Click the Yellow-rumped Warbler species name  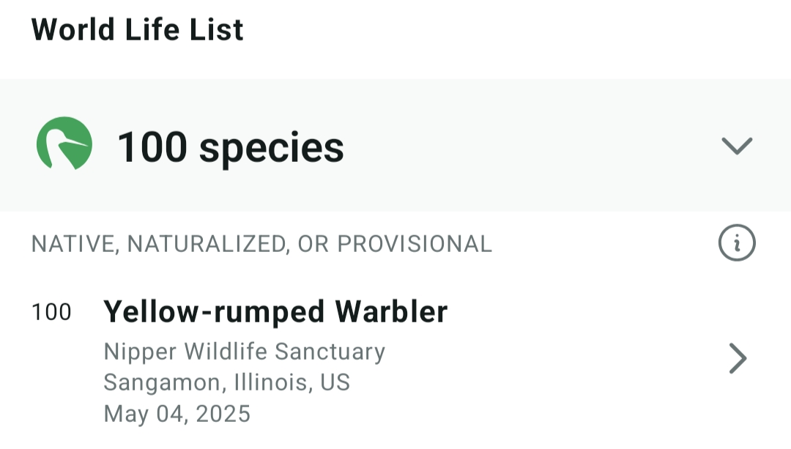[x=275, y=312]
